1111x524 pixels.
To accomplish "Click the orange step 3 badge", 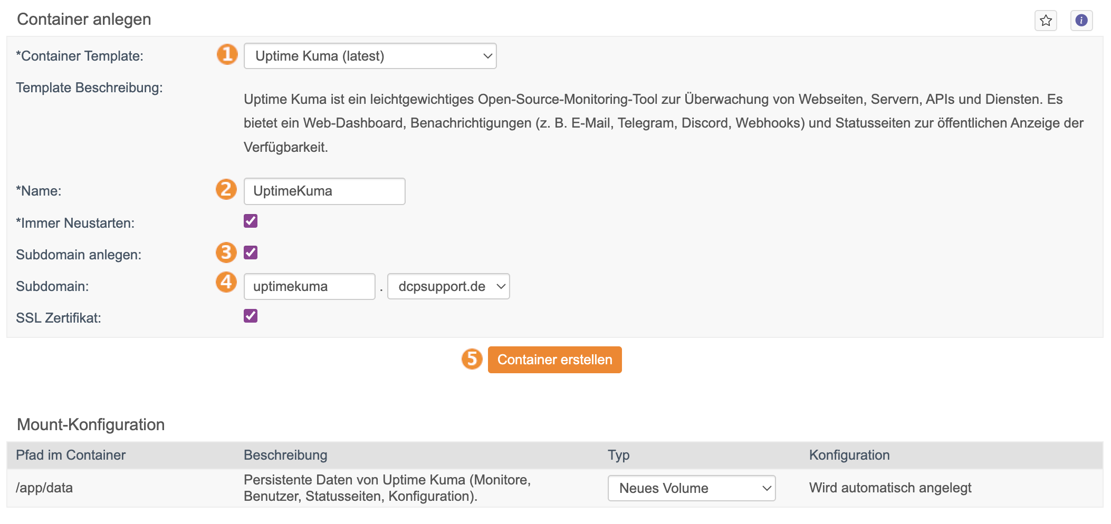I will tap(226, 253).
